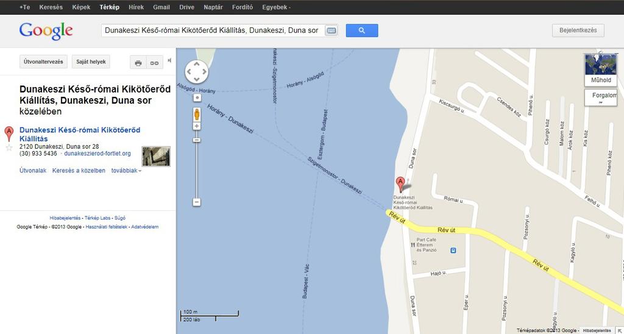The width and height of the screenshot is (624, 334).
Task: Click the Útvonalak link
Action: pyautogui.click(x=33, y=171)
